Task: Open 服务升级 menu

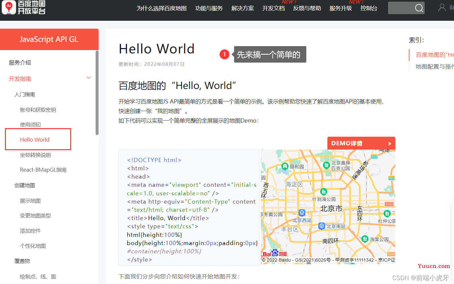Action: [341, 8]
